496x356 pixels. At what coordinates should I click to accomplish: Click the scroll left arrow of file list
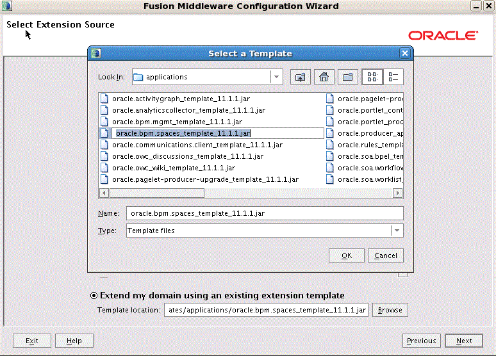click(x=104, y=193)
